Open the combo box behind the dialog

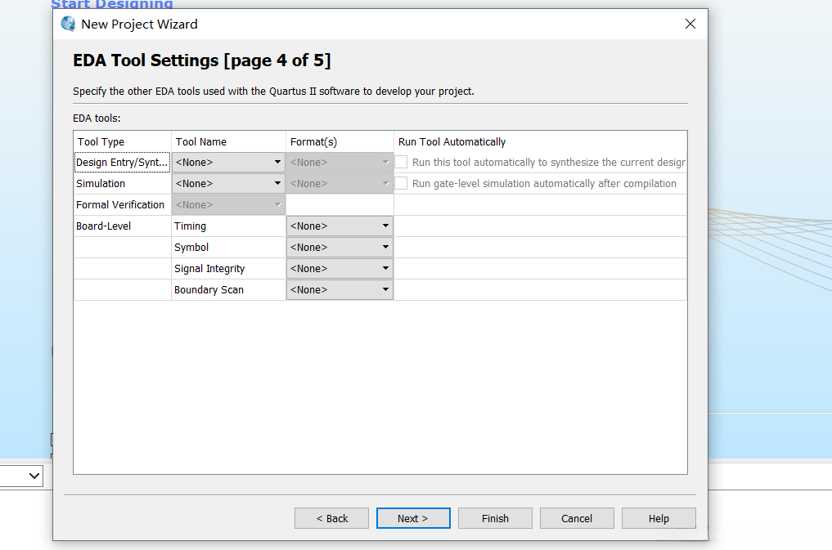click(22, 476)
